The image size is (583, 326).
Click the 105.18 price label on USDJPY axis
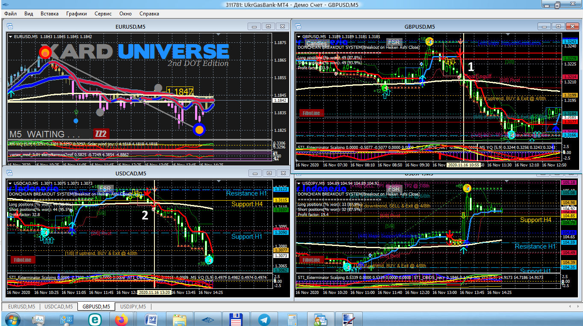click(x=569, y=183)
